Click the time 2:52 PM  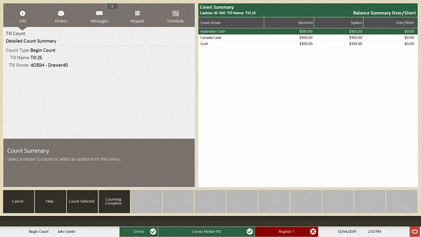tap(375, 231)
